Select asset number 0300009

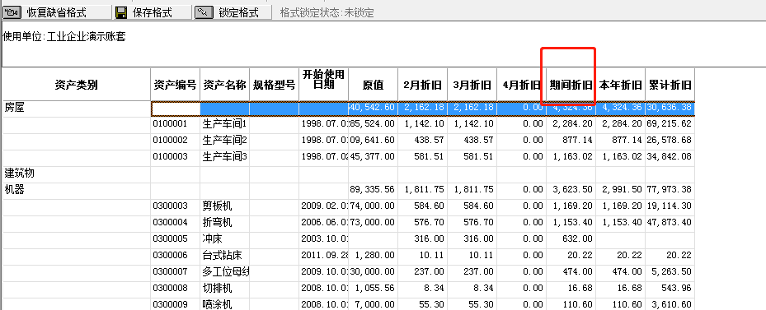click(170, 304)
